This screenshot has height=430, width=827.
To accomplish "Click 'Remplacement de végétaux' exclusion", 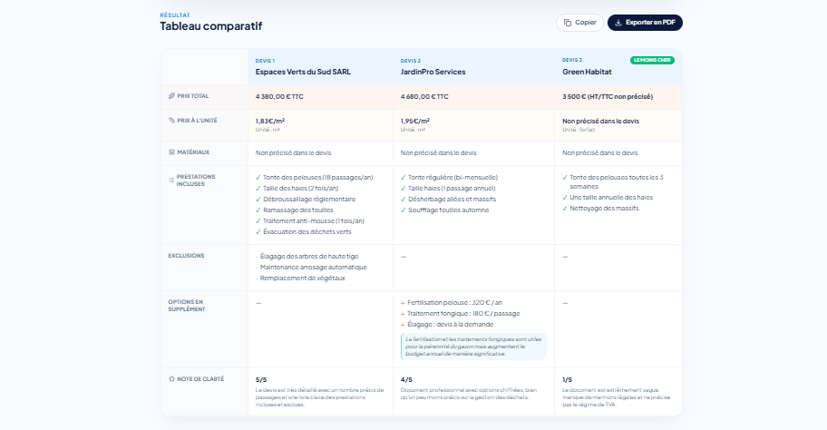I will (x=302, y=279).
